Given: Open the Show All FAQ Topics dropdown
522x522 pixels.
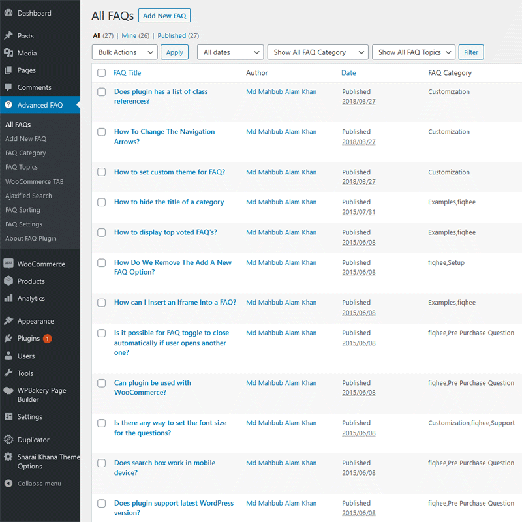Looking at the screenshot, I should click(413, 52).
